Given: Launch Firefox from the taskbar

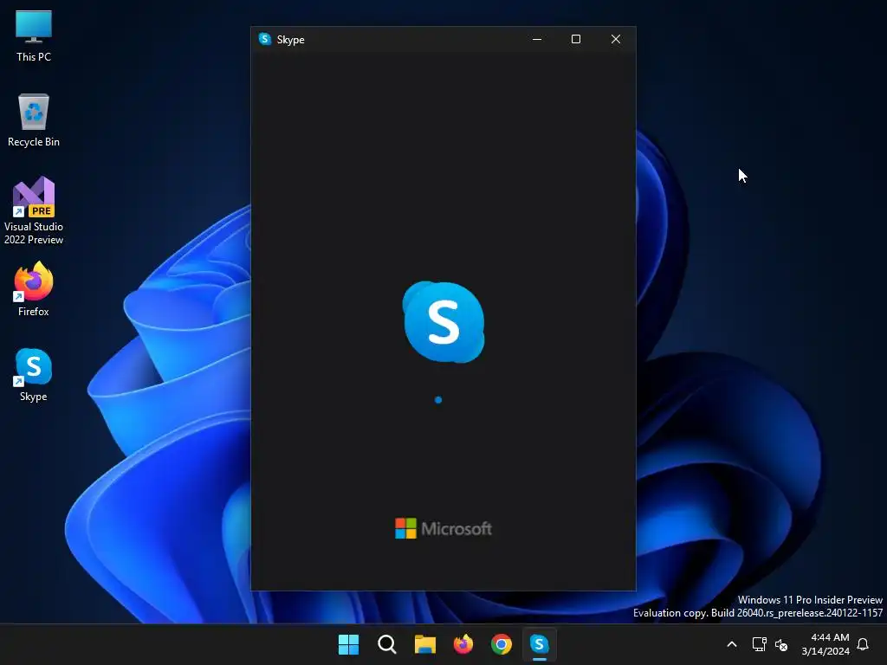Looking at the screenshot, I should pos(463,644).
